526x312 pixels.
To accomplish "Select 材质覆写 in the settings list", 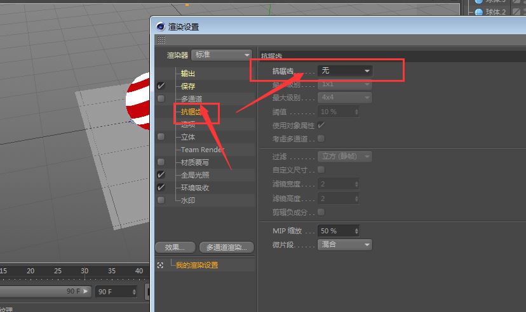I will click(195, 162).
